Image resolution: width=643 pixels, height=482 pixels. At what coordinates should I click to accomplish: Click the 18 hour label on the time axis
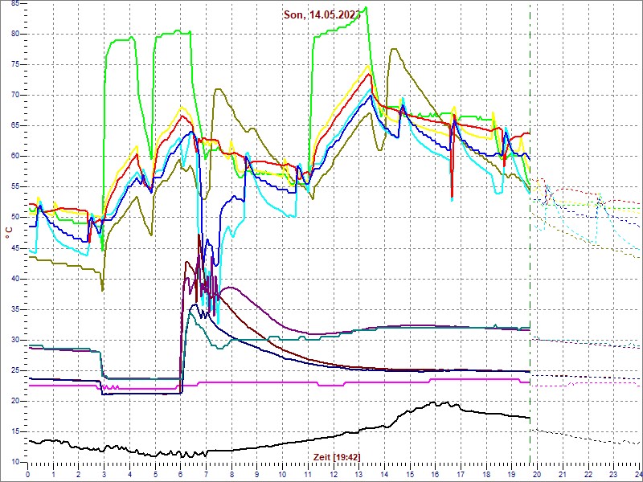coord(486,474)
